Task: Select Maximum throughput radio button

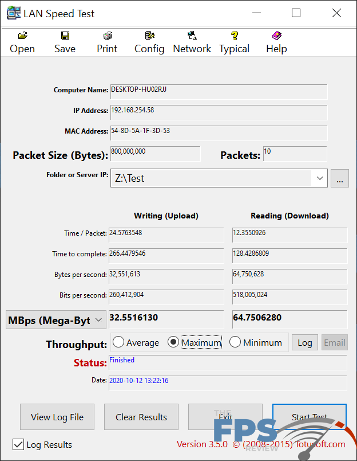Action: pyautogui.click(x=173, y=342)
